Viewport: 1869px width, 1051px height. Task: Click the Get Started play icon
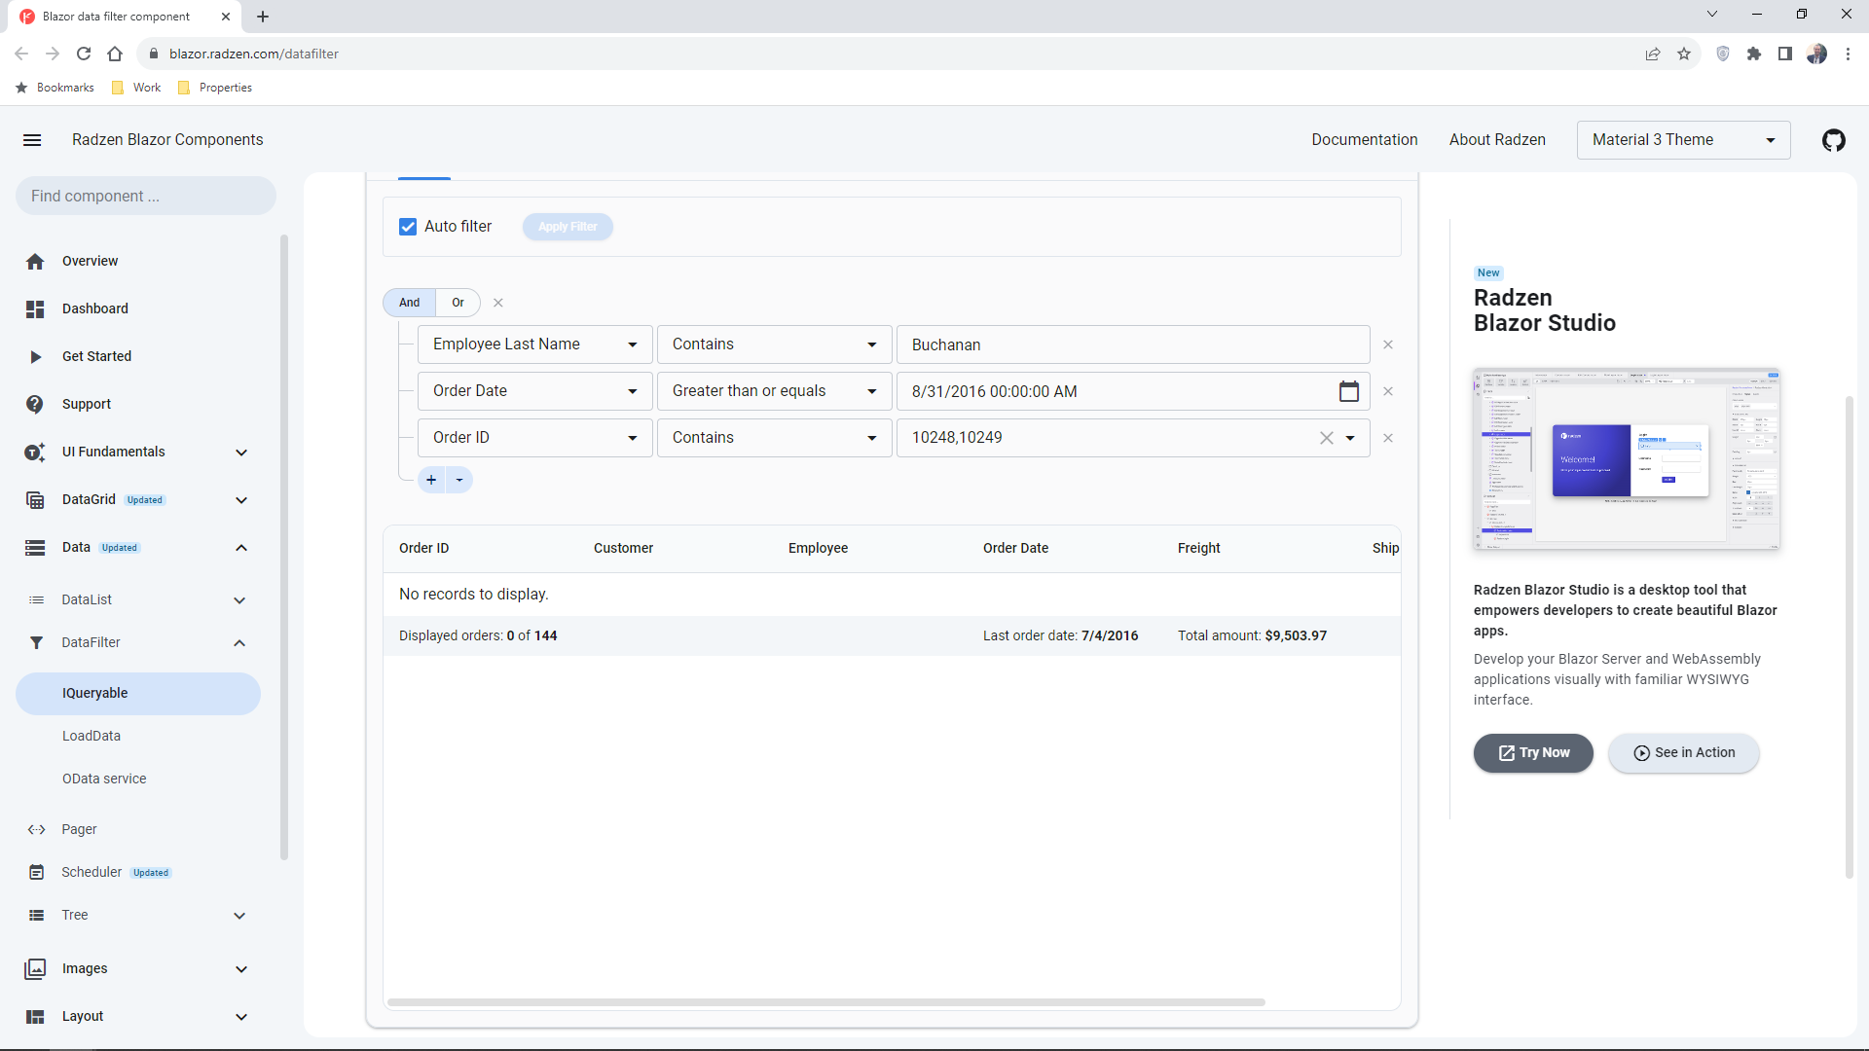(35, 356)
